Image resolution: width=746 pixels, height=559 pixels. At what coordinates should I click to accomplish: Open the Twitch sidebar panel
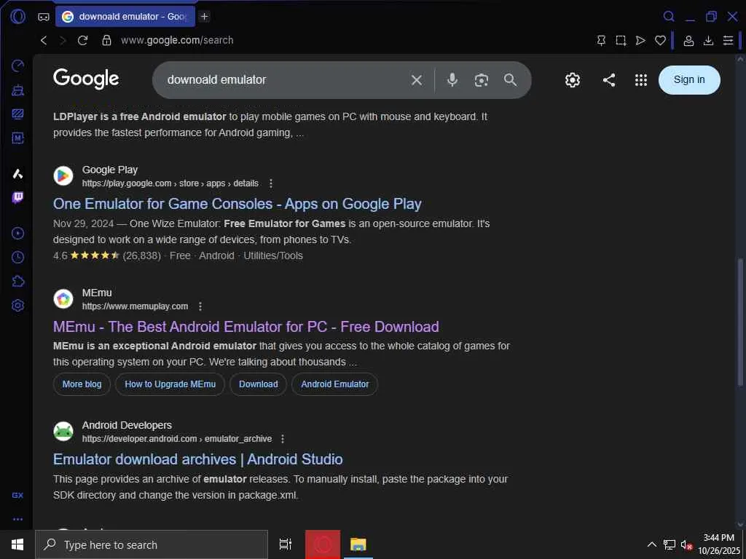pyautogui.click(x=17, y=197)
